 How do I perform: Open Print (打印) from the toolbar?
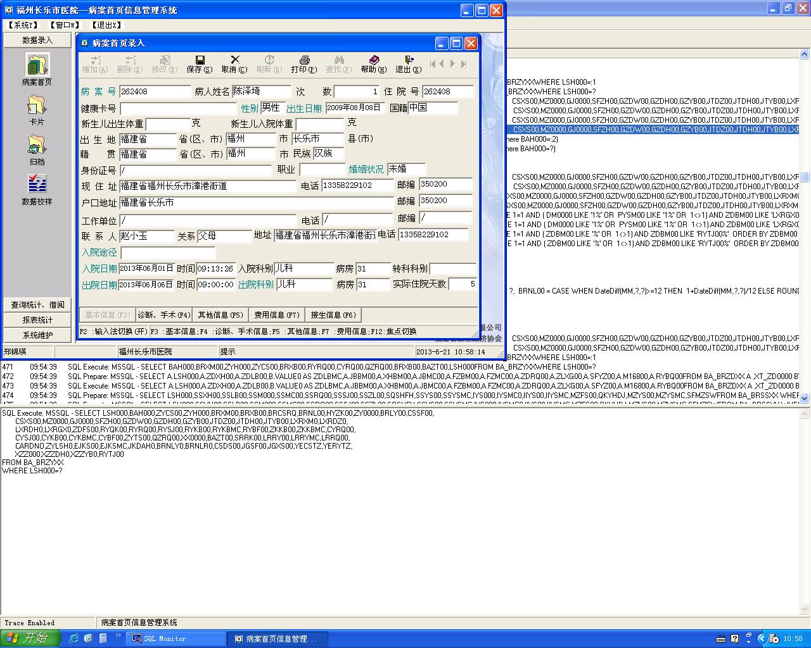click(x=303, y=63)
